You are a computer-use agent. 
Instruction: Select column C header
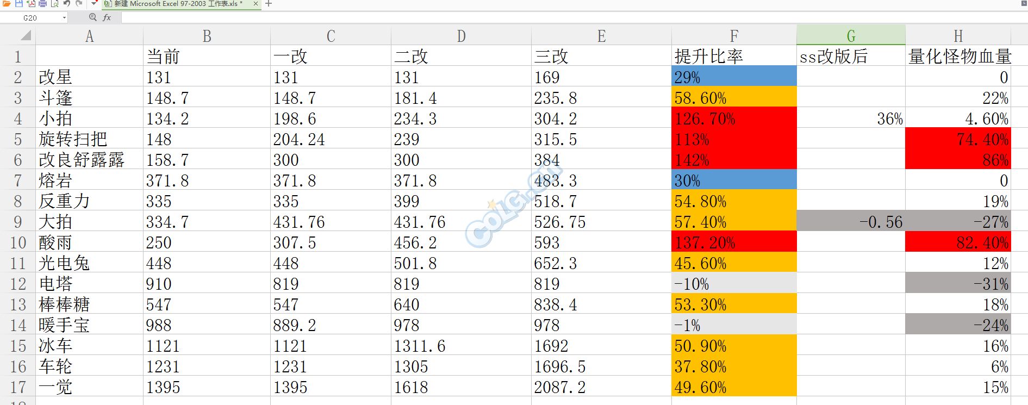(x=331, y=36)
